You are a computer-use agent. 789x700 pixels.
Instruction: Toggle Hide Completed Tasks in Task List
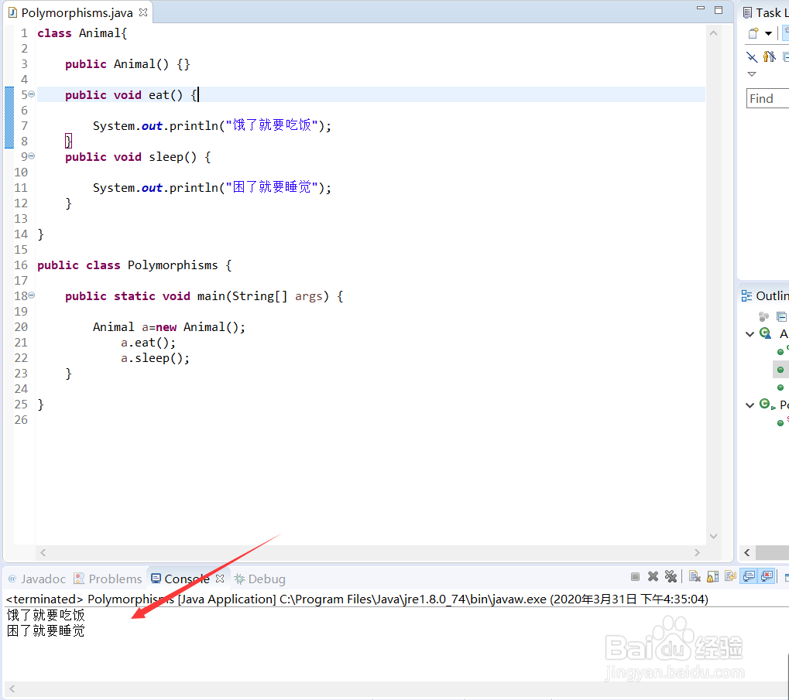coord(751,56)
